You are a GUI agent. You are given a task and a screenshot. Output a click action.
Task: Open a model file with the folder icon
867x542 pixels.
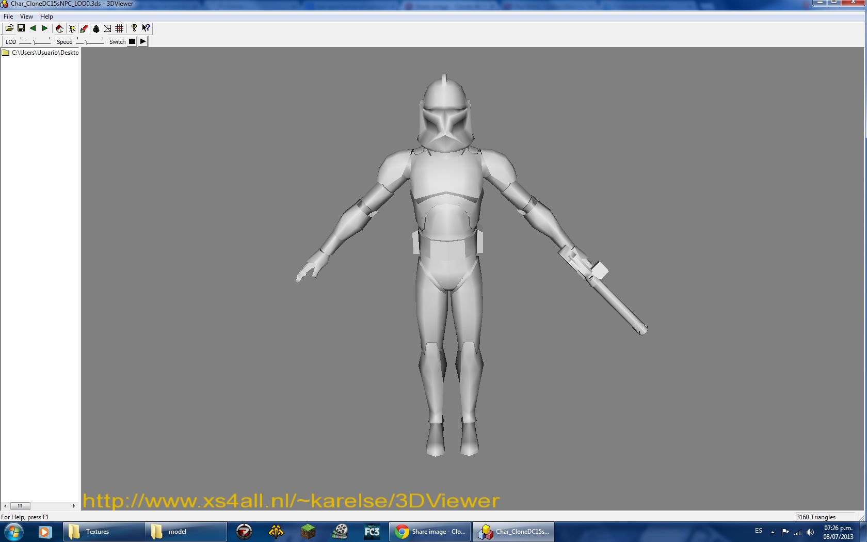(9, 28)
